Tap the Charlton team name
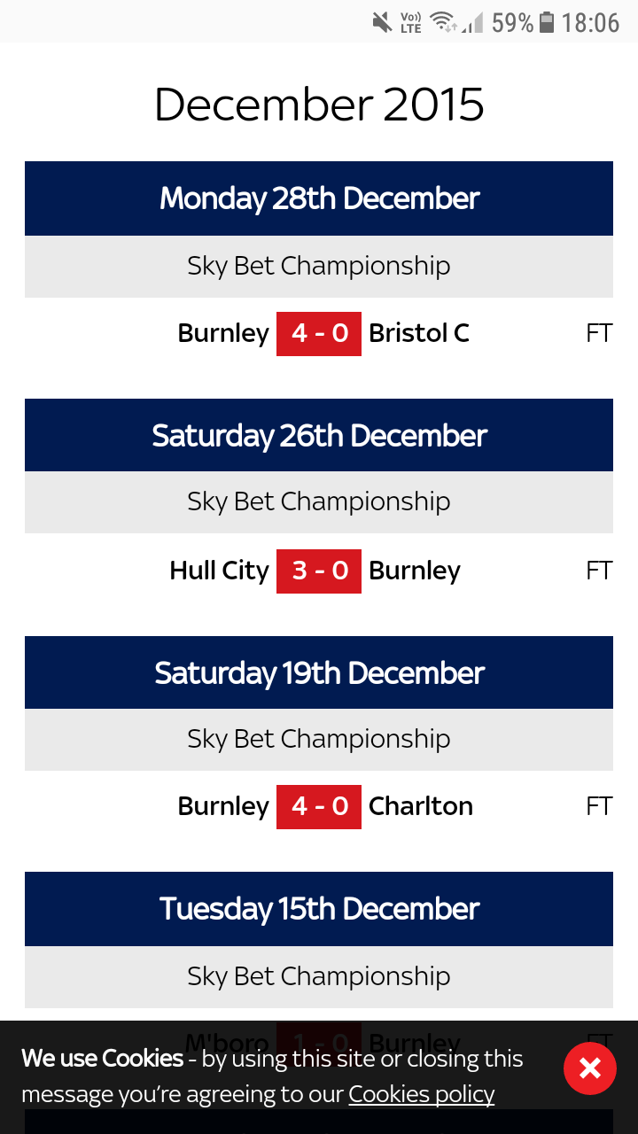 click(x=421, y=806)
